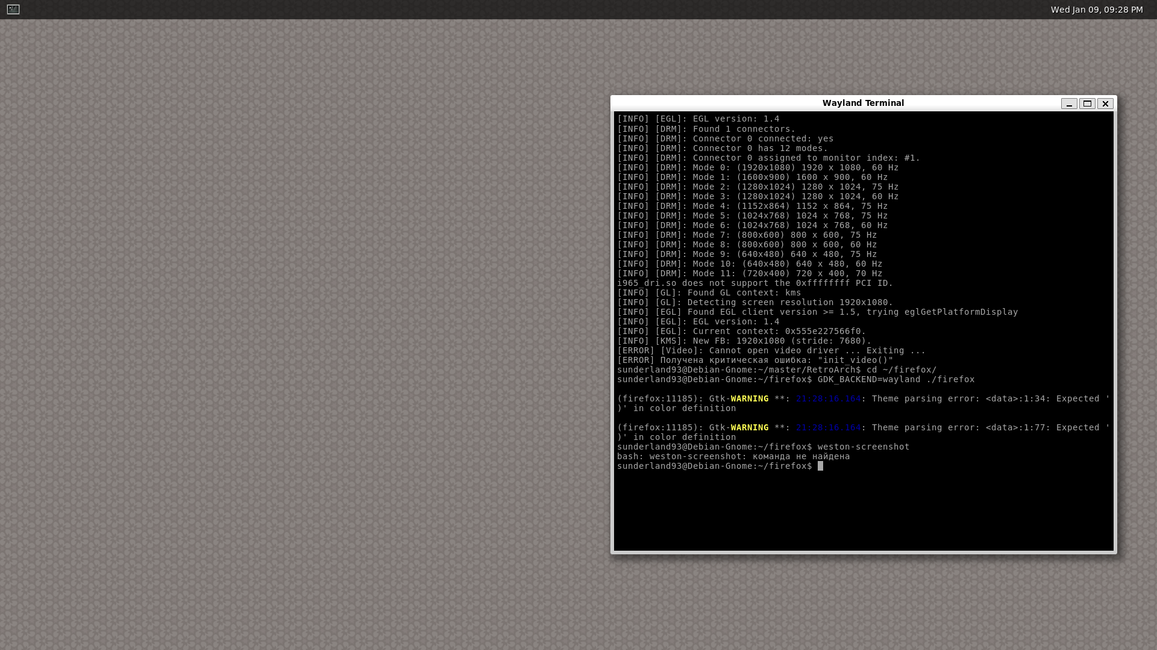Screen dimensions: 1157x650
Task: Click the 'Mode 11: (720x400)' line
Action: (750, 273)
